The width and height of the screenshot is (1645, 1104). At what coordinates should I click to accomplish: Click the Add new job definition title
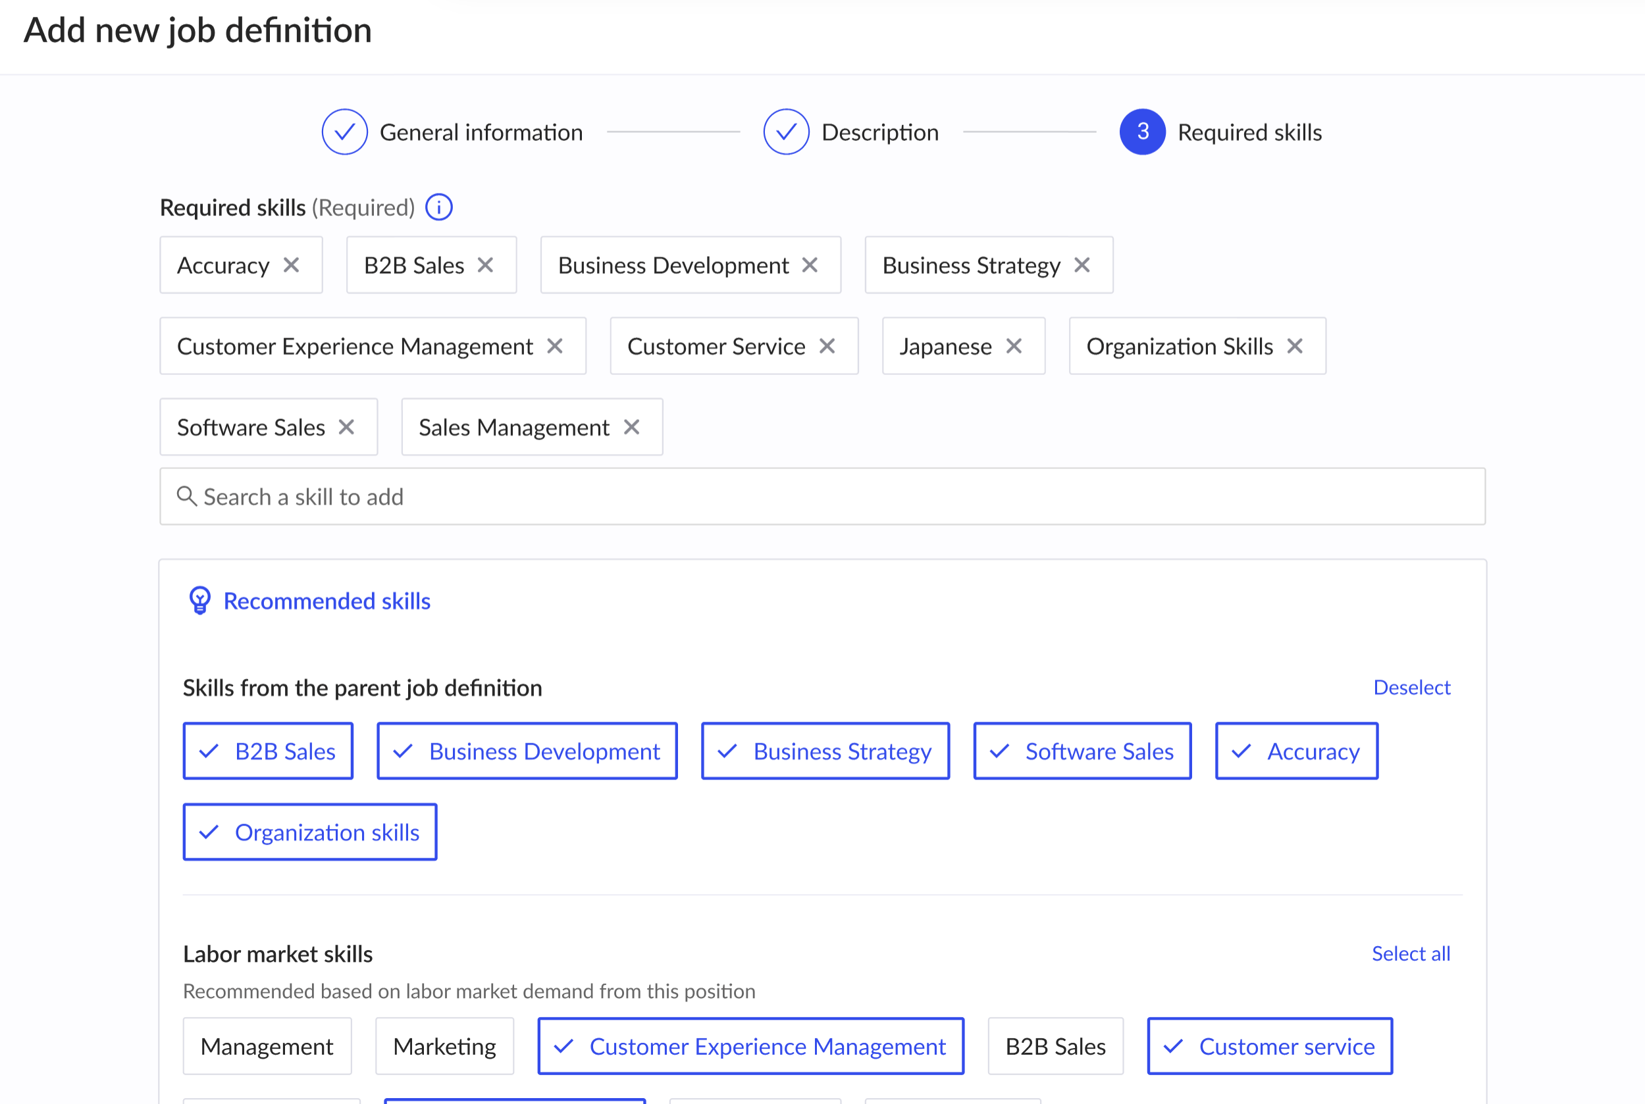(197, 31)
